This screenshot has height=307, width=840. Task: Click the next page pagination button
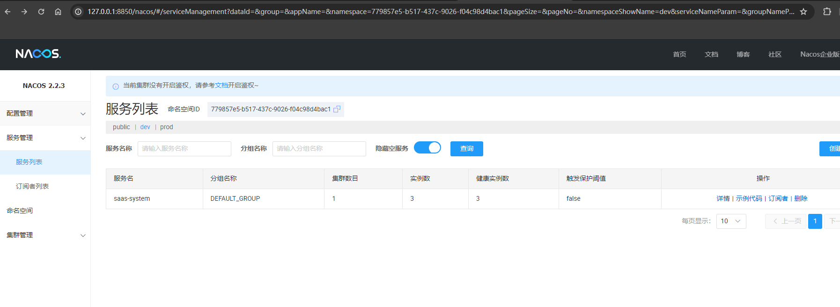[x=832, y=221]
